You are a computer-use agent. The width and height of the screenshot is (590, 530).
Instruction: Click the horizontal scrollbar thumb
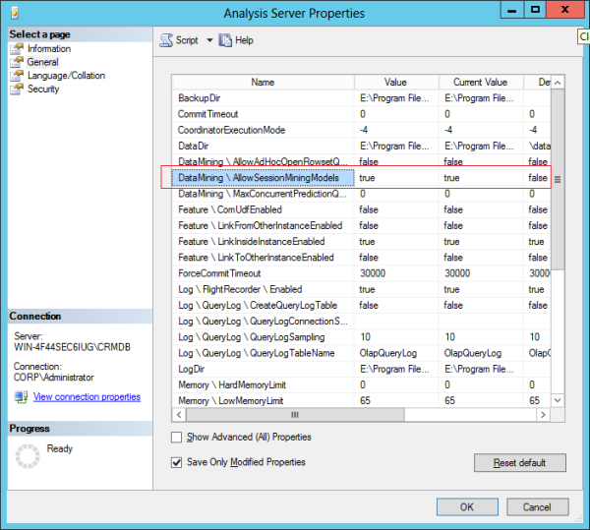click(295, 415)
